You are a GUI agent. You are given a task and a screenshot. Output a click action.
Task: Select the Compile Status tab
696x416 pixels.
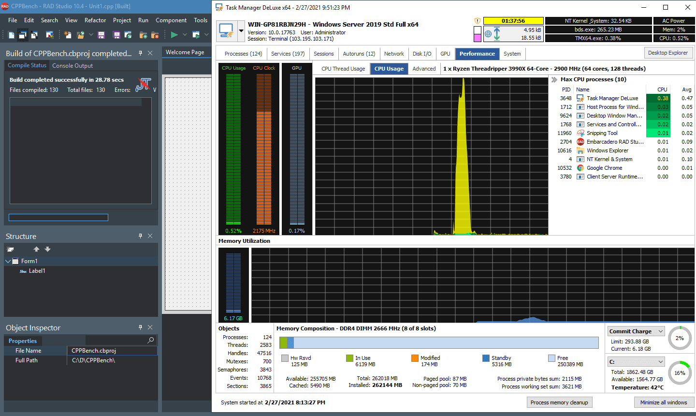click(x=27, y=65)
